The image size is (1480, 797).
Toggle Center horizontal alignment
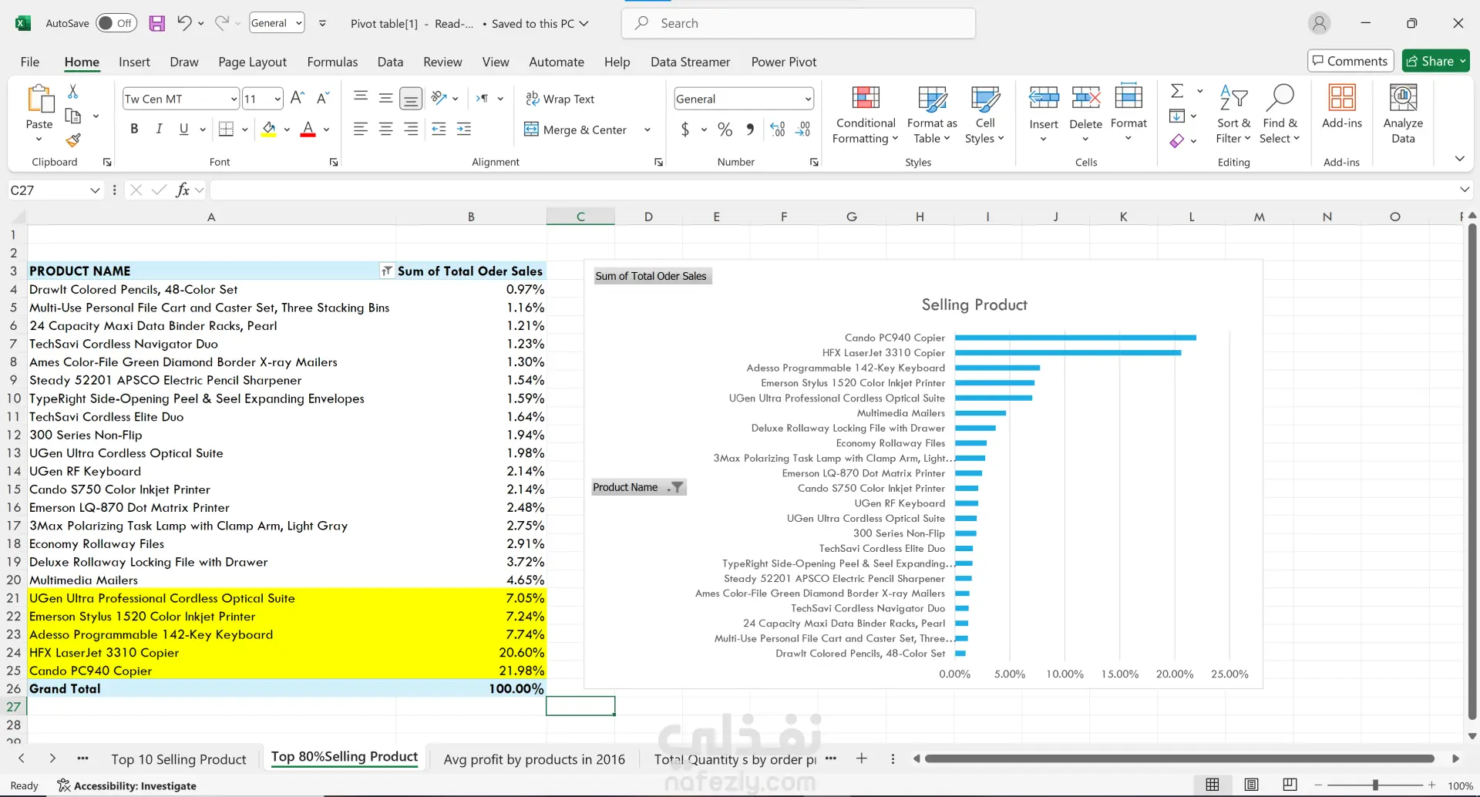[386, 129]
